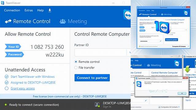Click the Computers & Contacts label in the top-right window
Viewport: 196px width, 110px height.
click(x=179, y=46)
